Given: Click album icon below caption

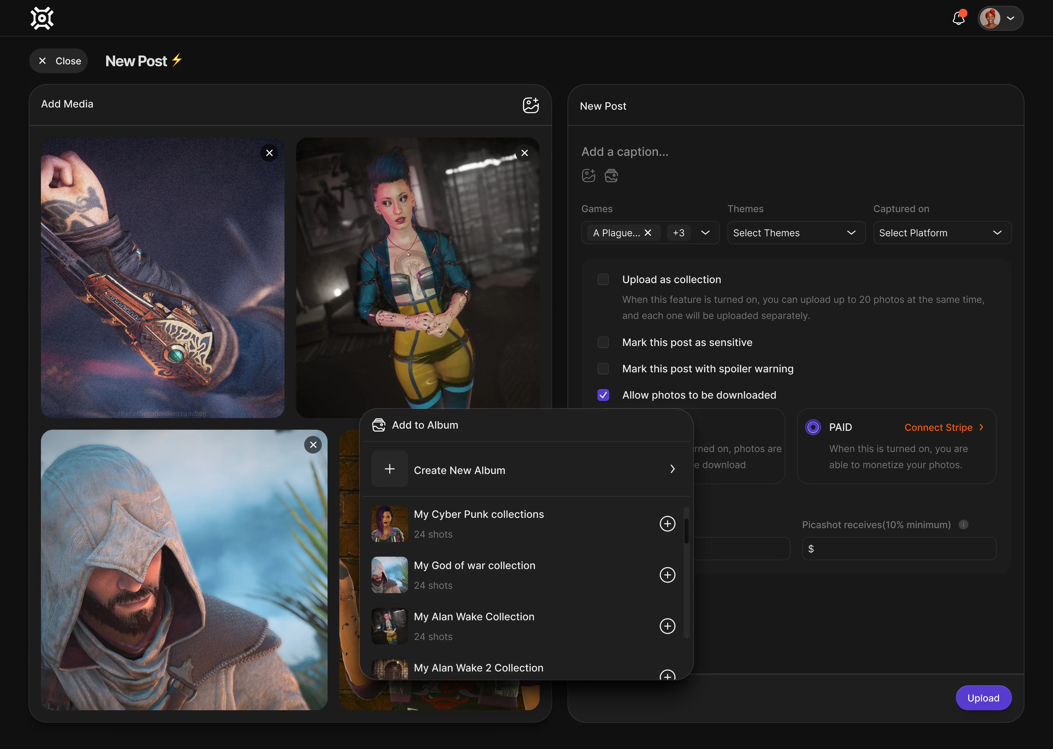Looking at the screenshot, I should click(611, 176).
